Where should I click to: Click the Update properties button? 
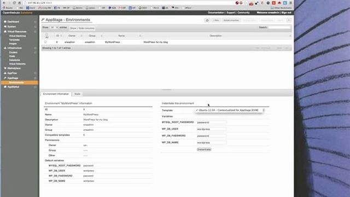(x=231, y=20)
